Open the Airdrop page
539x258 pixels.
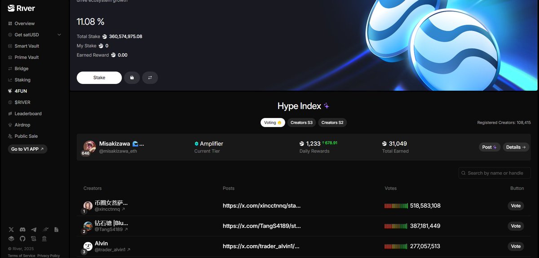click(22, 125)
